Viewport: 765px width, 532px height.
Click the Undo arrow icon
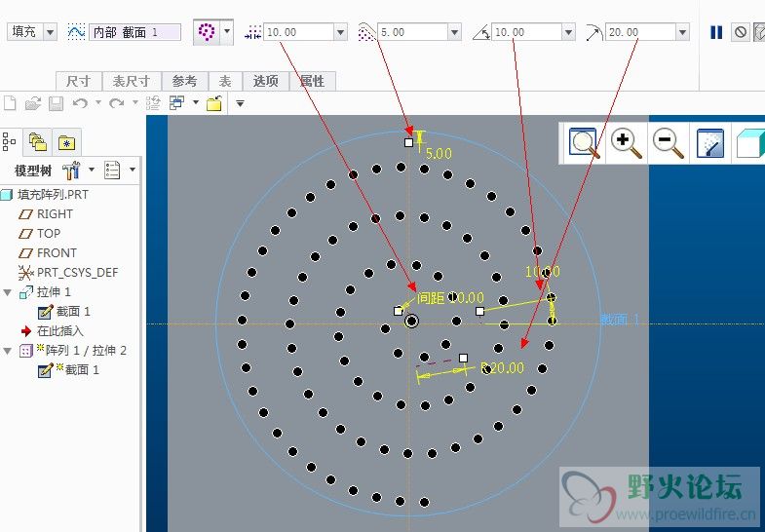[x=80, y=103]
